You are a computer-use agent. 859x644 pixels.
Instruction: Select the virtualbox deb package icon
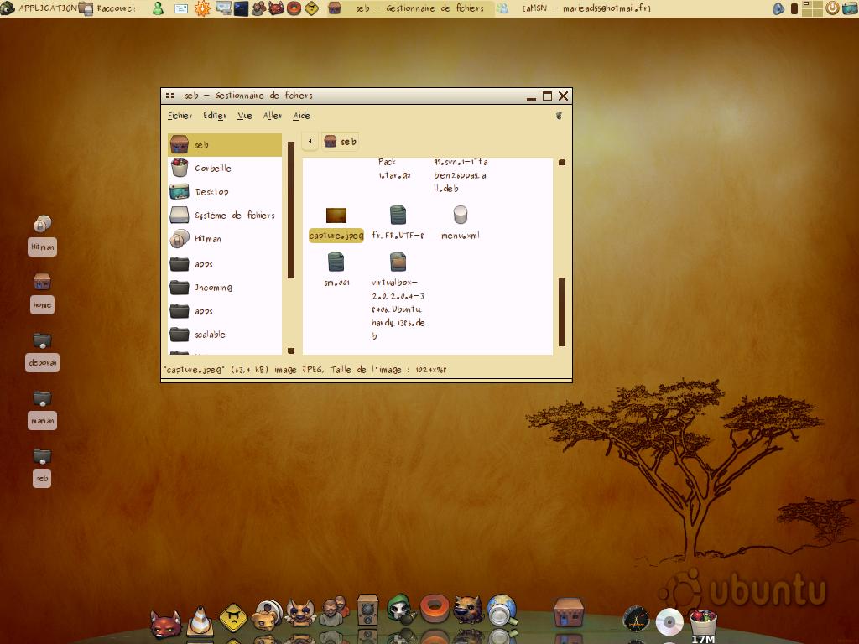click(398, 262)
